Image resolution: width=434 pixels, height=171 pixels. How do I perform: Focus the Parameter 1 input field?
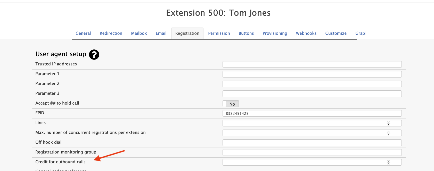tap(312, 74)
